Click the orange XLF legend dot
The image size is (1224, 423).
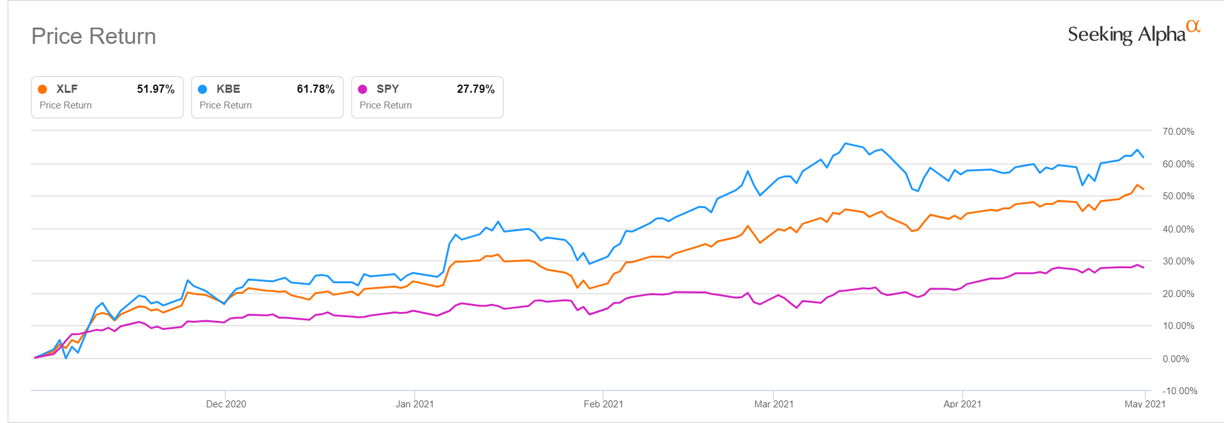point(43,89)
